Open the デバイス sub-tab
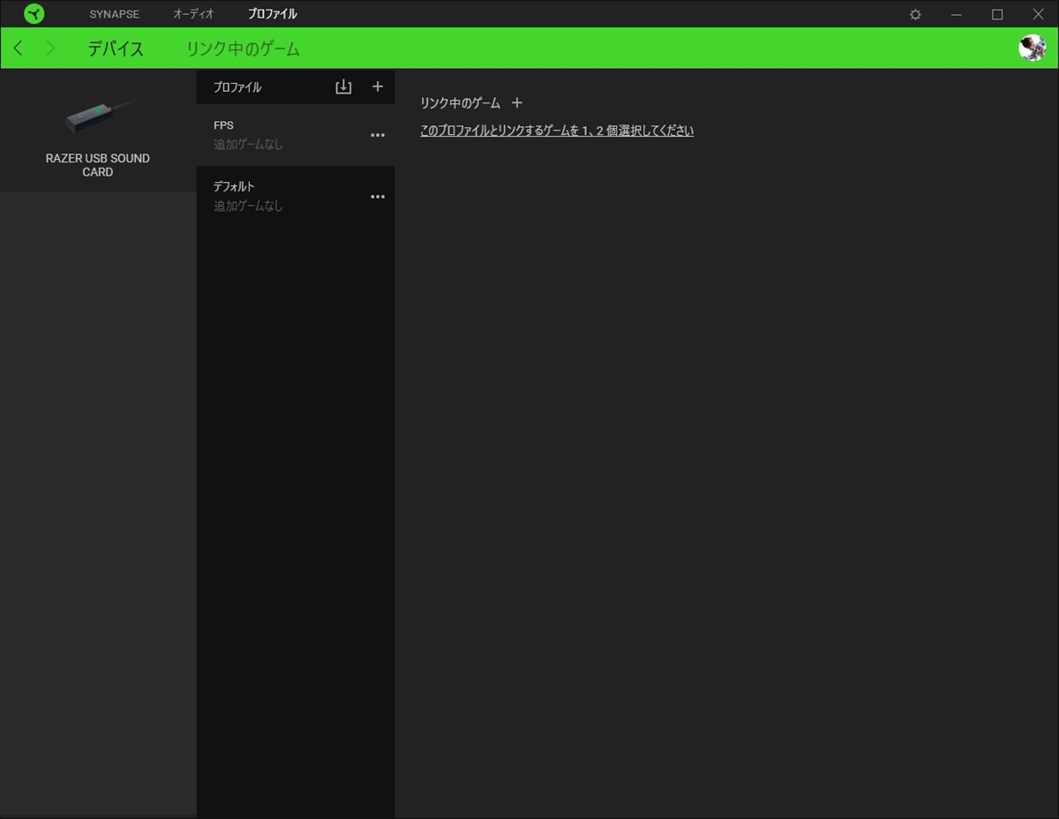 [x=116, y=49]
